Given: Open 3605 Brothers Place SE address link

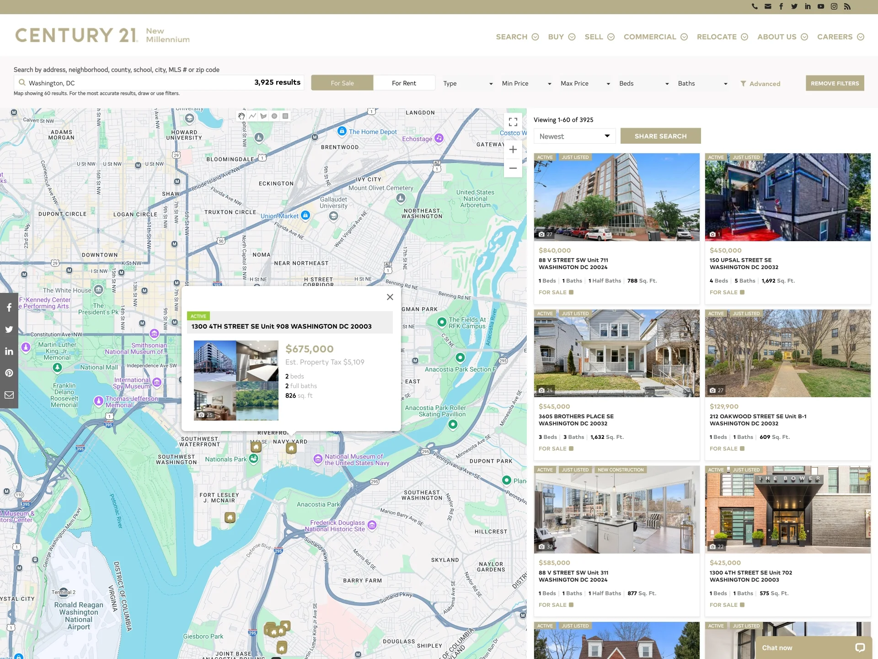Looking at the screenshot, I should [x=576, y=420].
